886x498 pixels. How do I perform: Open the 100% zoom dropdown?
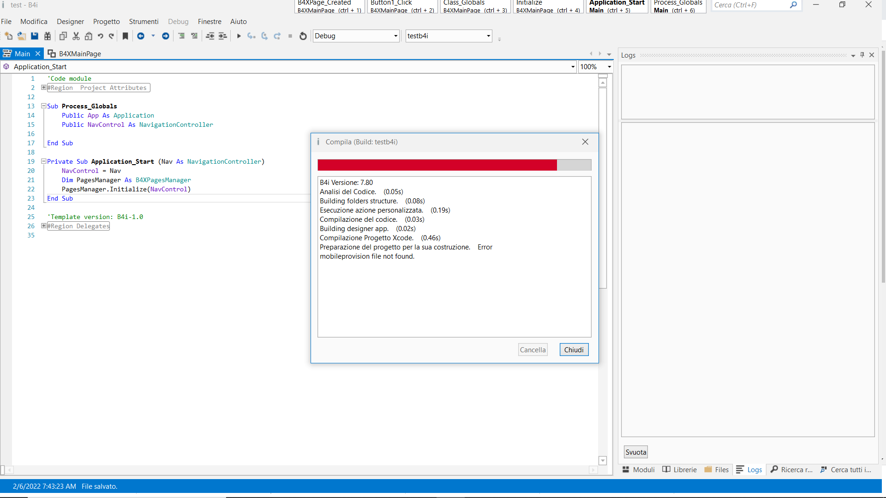click(x=609, y=67)
